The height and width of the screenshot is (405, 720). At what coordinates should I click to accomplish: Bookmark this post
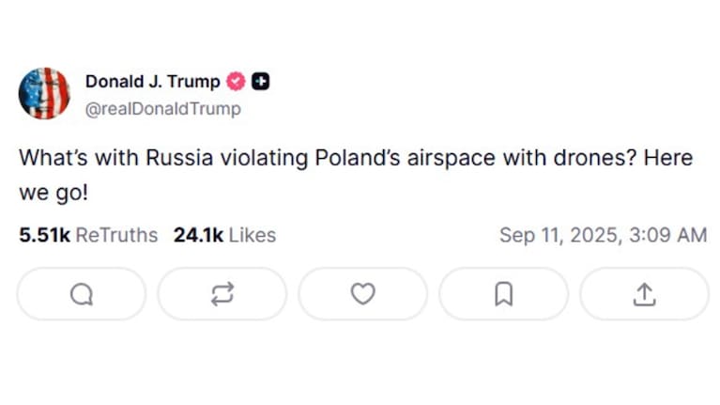503,294
